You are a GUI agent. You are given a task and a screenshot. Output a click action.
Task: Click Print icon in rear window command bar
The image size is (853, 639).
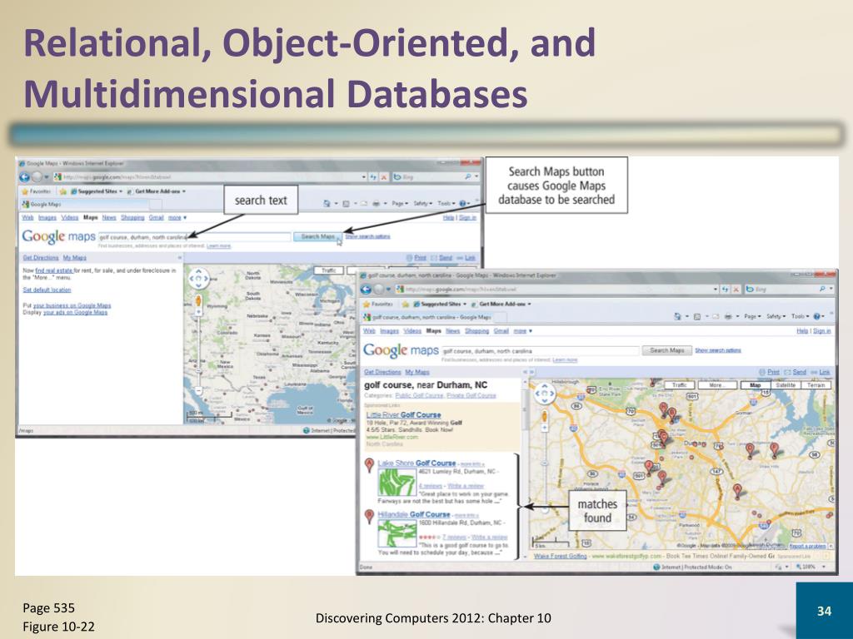(x=376, y=203)
